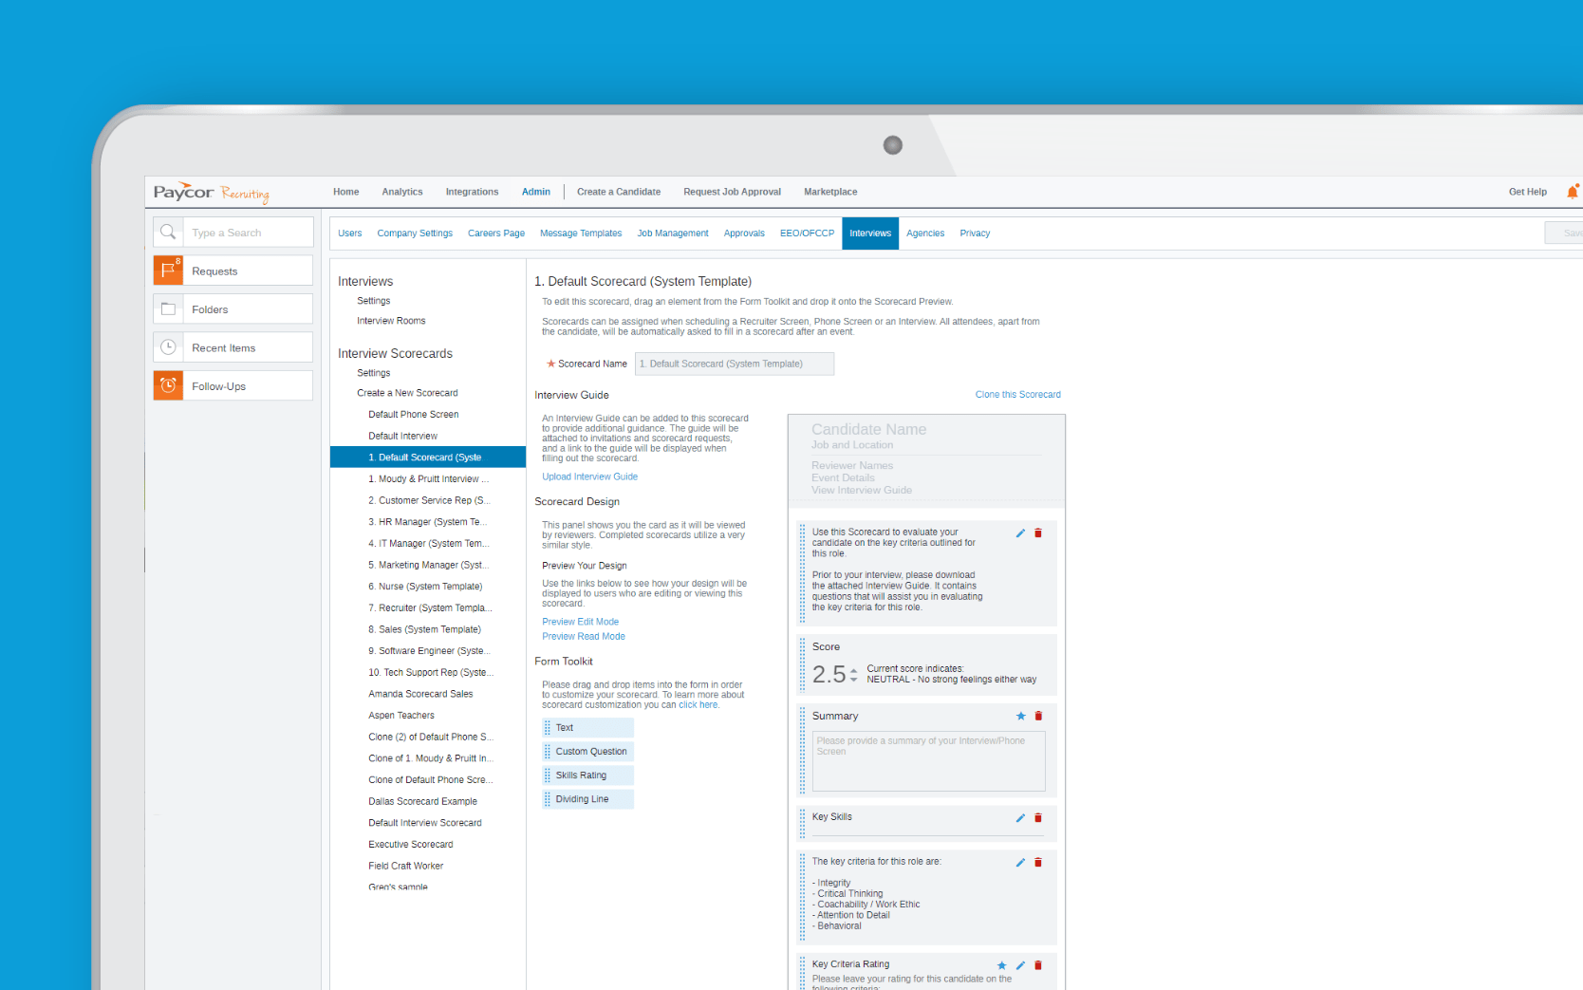Adjust the 2.5 score stepper arrows

pos(853,675)
